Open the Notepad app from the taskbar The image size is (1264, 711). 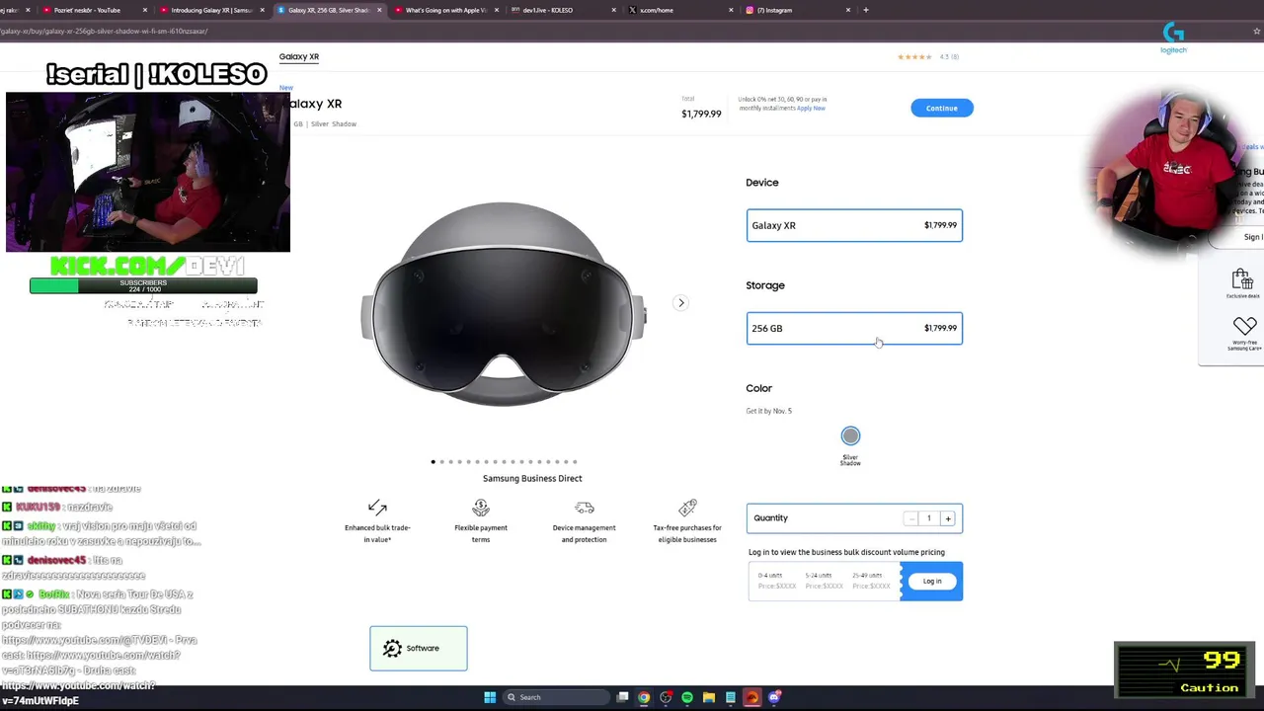pyautogui.click(x=731, y=697)
